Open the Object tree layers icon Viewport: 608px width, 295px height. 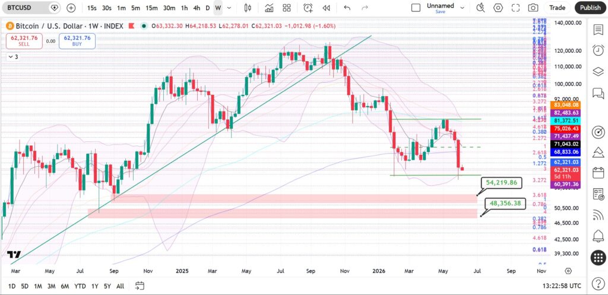(x=598, y=71)
